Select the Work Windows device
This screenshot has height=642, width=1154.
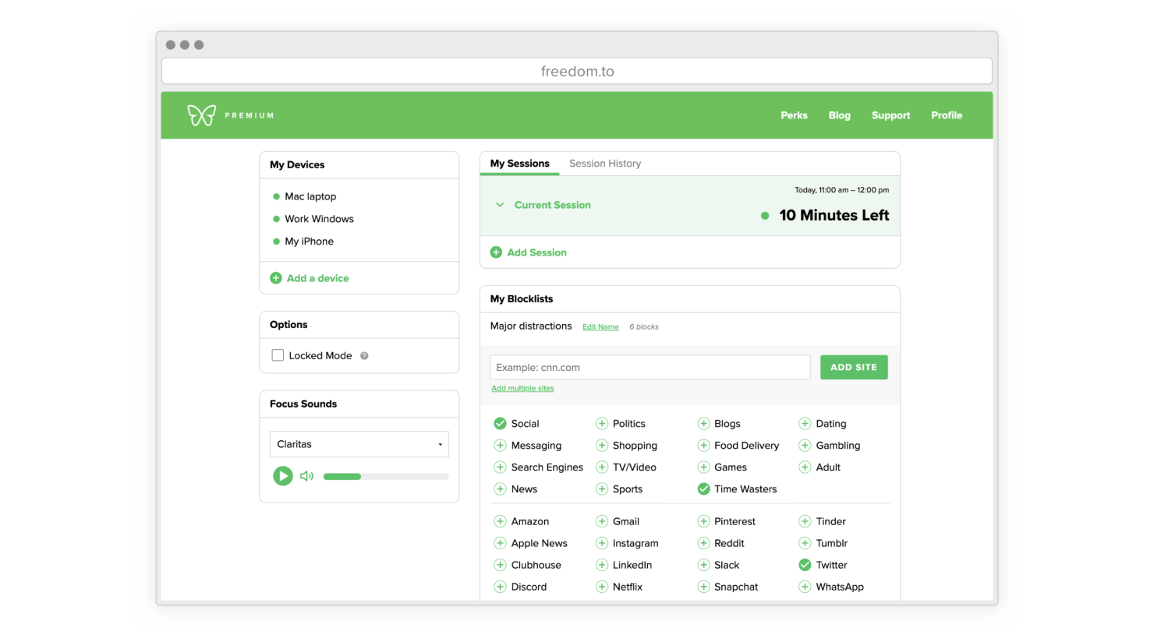(x=319, y=219)
